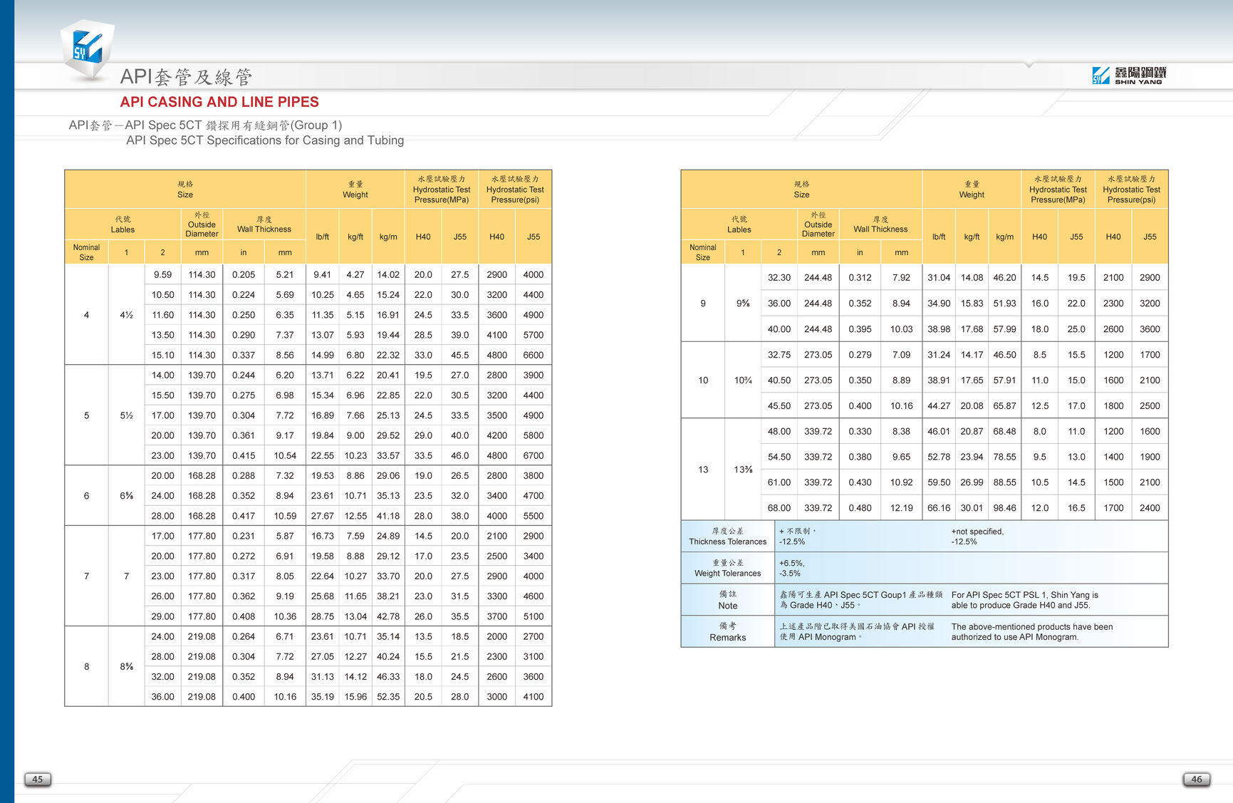This screenshot has width=1233, height=803.
Task: Click the left table's Weight header
Action: coord(355,190)
